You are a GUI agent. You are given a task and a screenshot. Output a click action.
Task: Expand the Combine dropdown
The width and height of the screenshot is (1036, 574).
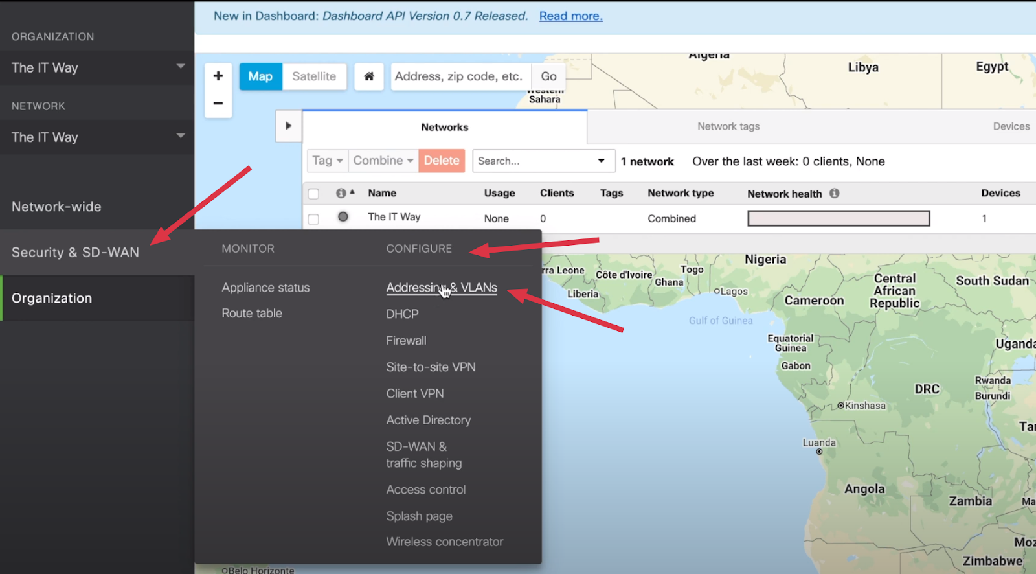[383, 161]
